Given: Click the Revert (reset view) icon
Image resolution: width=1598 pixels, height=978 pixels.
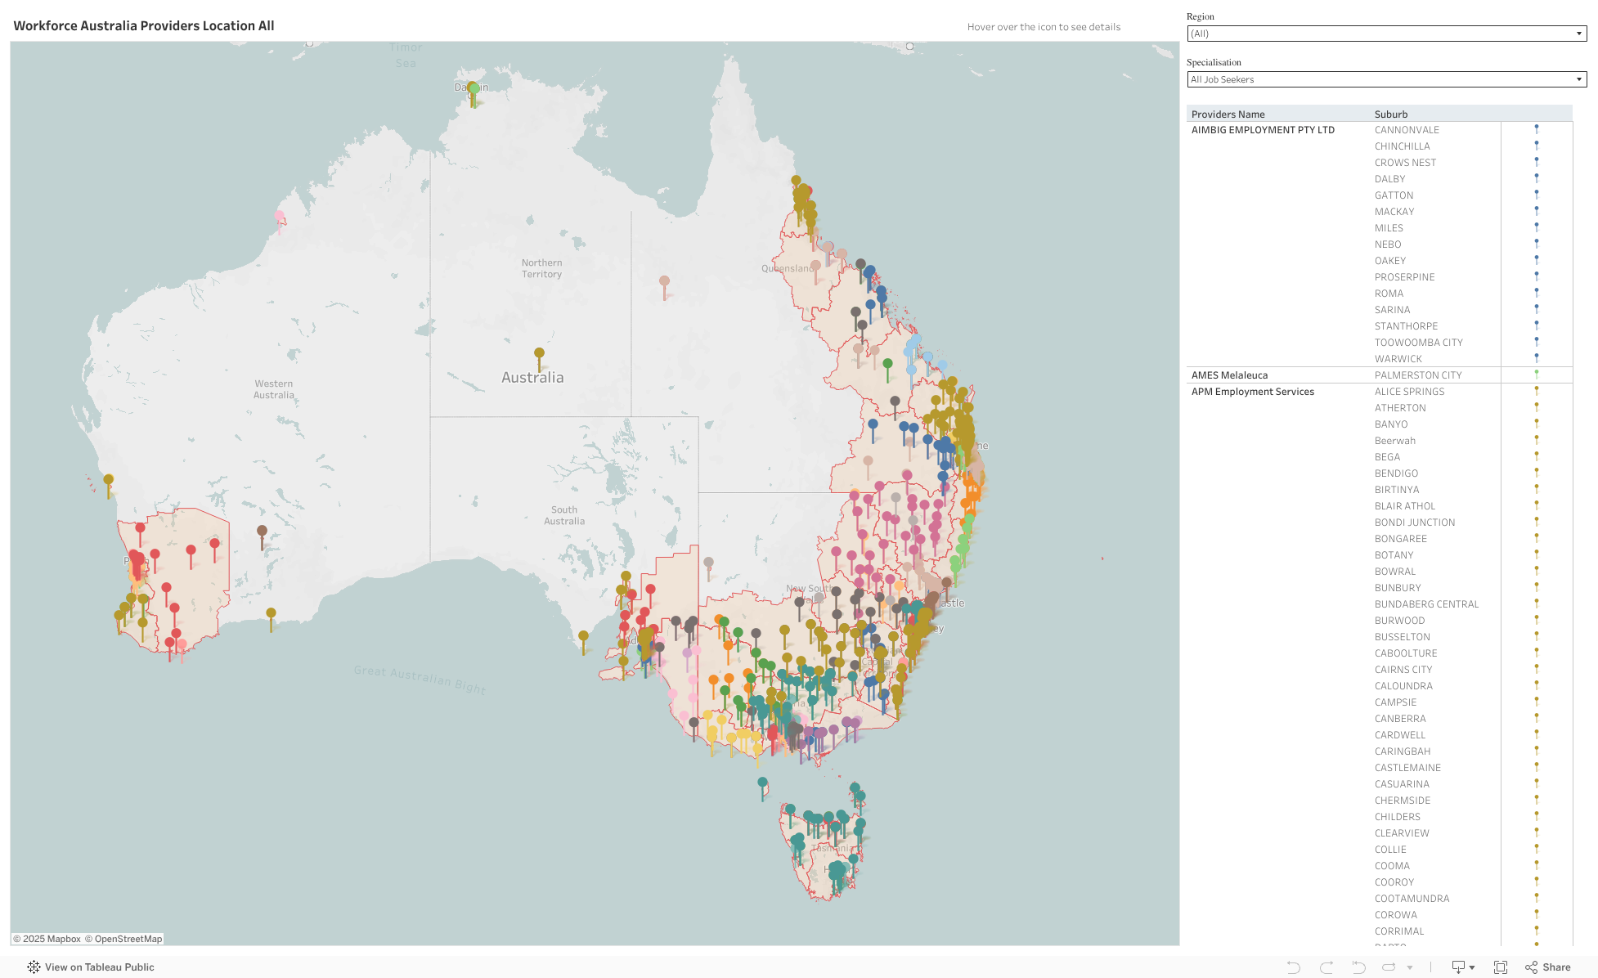Looking at the screenshot, I should [1358, 967].
